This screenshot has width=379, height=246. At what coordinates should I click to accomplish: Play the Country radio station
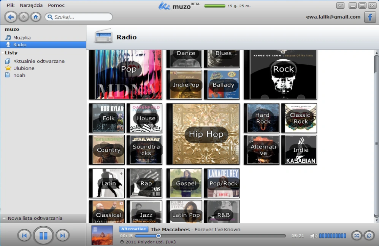(x=106, y=150)
